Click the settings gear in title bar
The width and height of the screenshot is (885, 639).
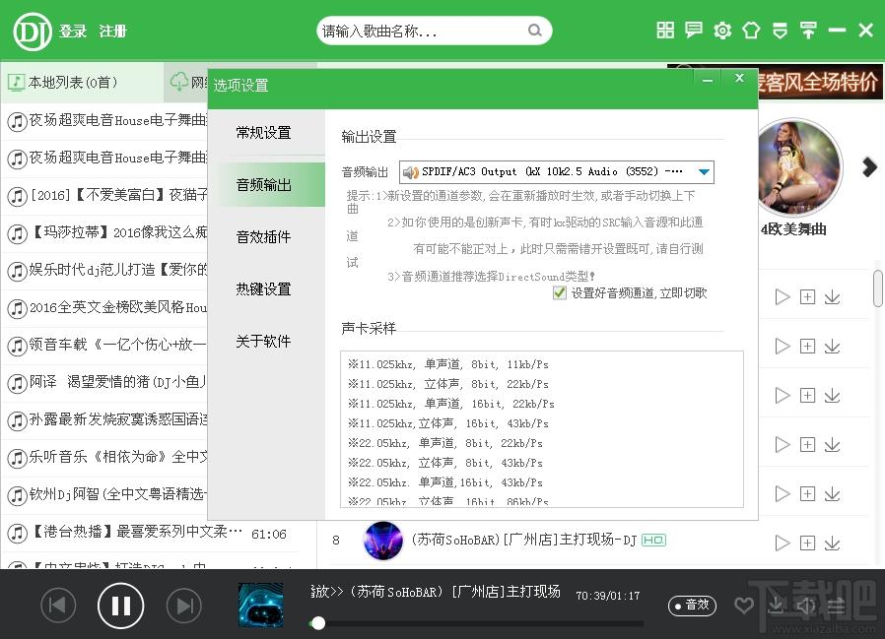click(722, 31)
